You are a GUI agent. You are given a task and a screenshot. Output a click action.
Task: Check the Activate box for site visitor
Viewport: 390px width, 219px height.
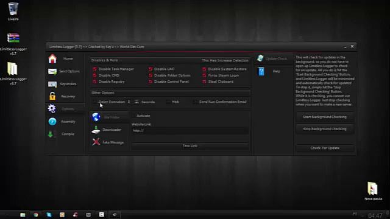tap(133, 116)
